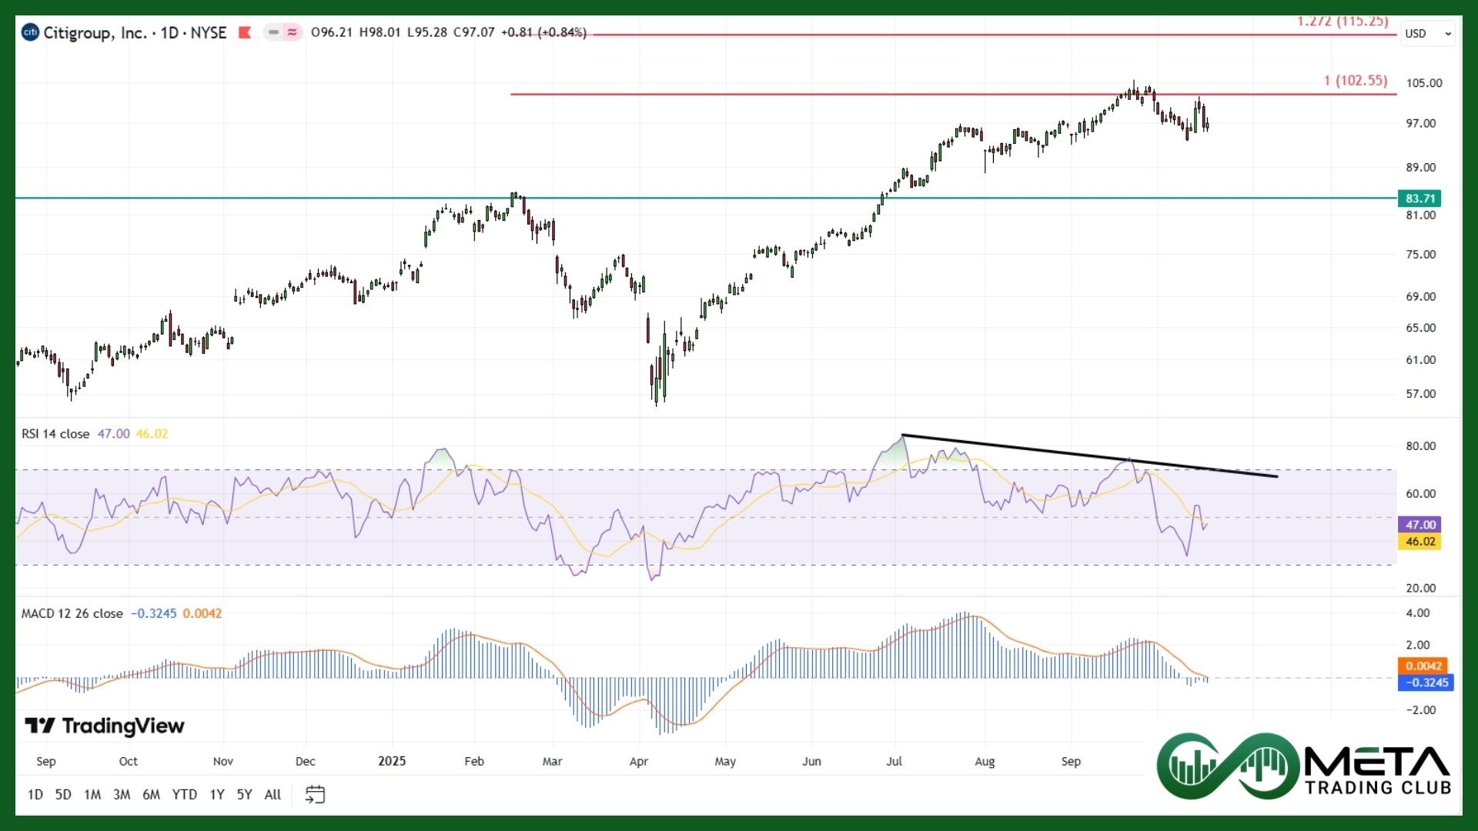The height and width of the screenshot is (831, 1478).
Task: Click the purple 47.00 RSI value tag
Action: (x=1419, y=525)
